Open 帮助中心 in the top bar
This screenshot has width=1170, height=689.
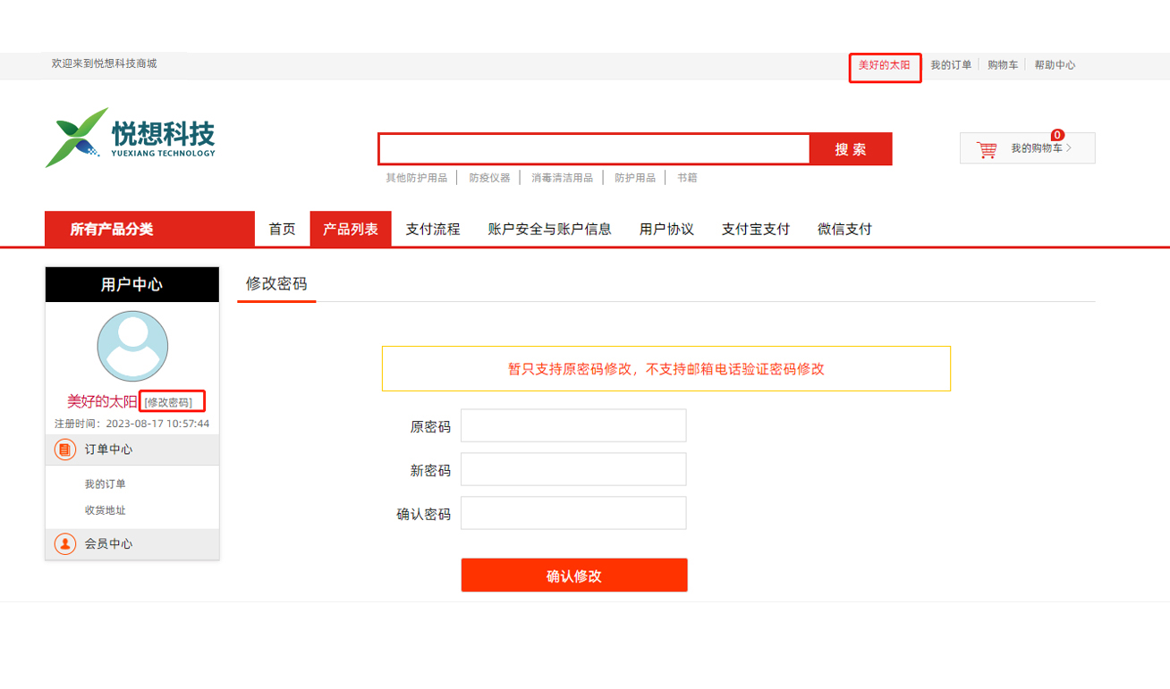(x=1055, y=65)
